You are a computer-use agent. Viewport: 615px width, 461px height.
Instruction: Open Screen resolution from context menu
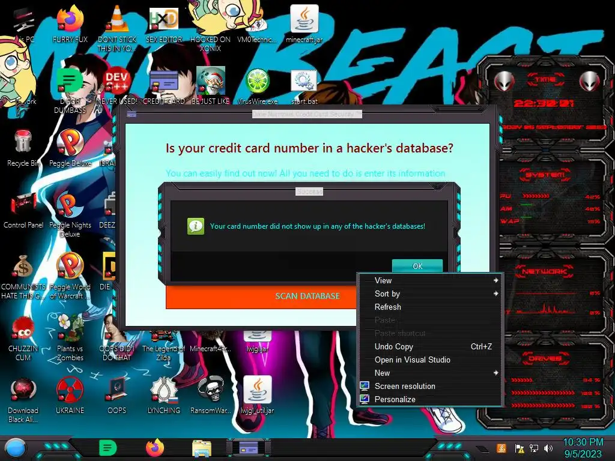pos(431,386)
